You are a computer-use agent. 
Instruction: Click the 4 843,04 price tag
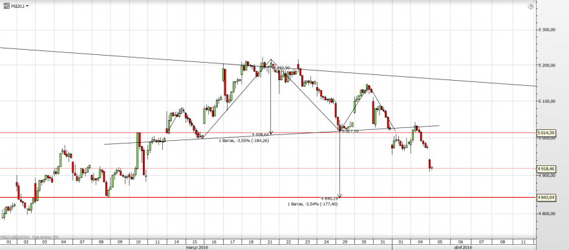point(546,198)
